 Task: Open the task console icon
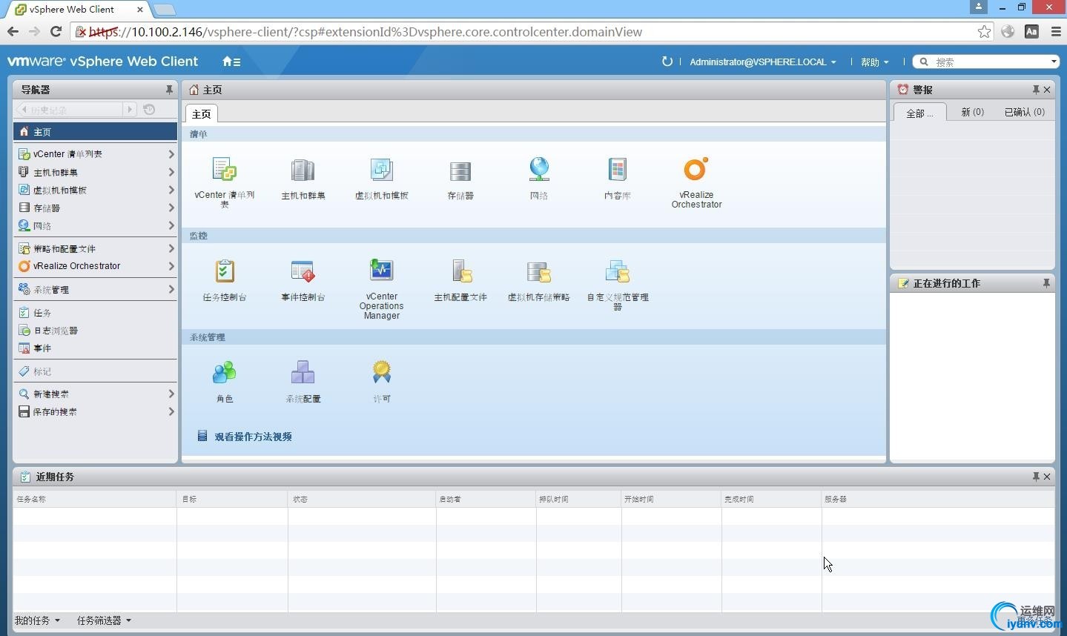pyautogui.click(x=224, y=271)
